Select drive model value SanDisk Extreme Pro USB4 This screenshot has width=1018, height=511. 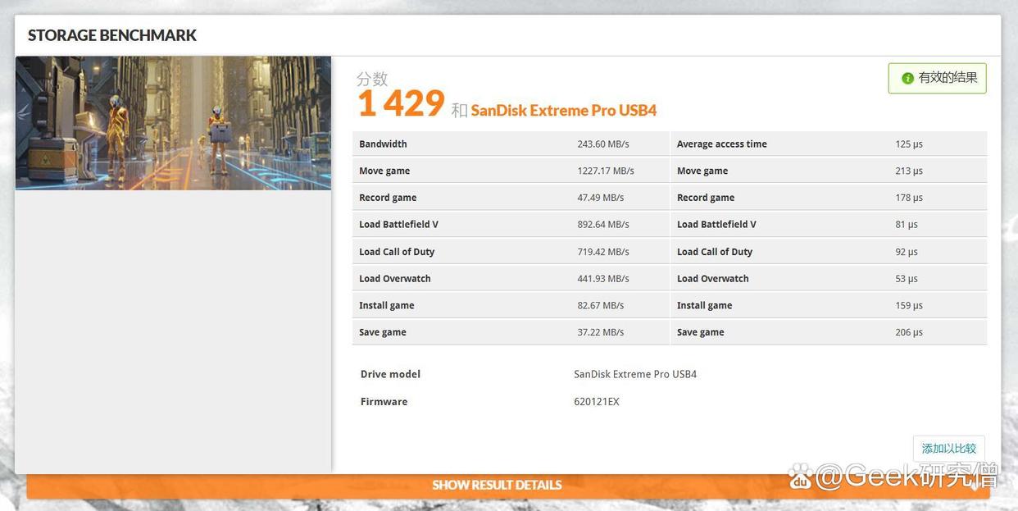point(635,374)
